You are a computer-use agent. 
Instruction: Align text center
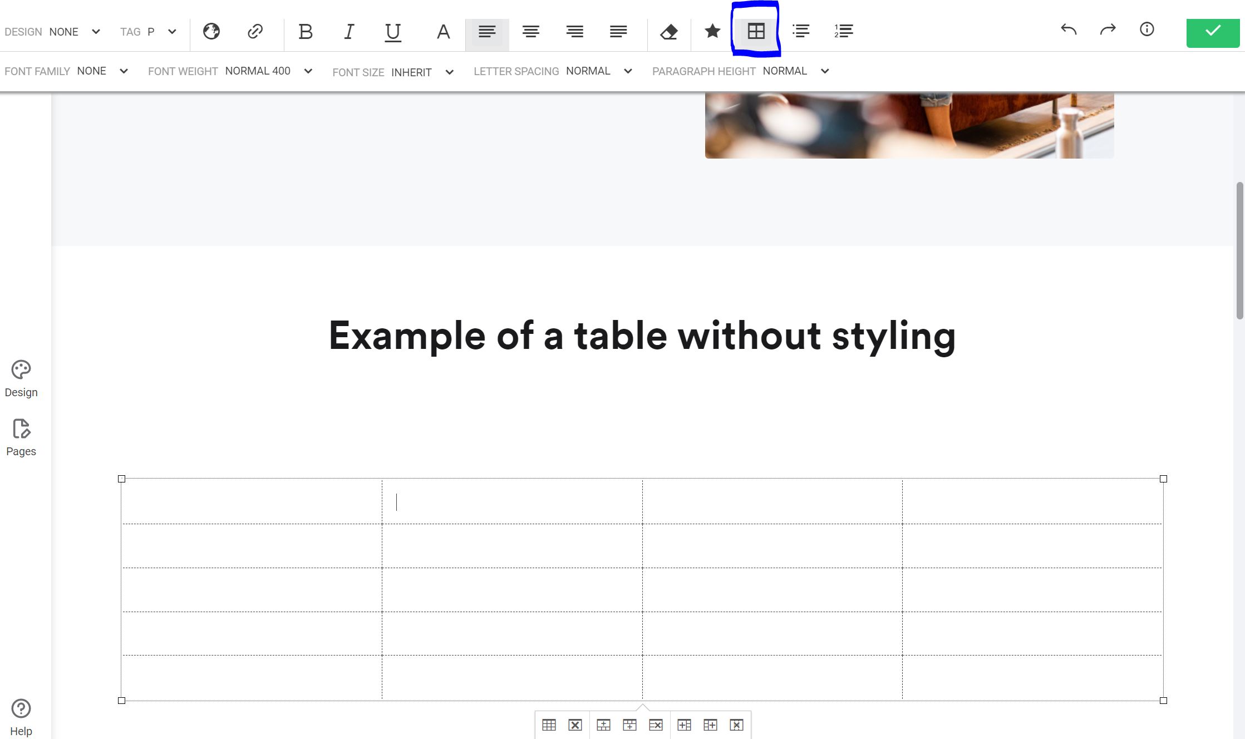point(531,32)
